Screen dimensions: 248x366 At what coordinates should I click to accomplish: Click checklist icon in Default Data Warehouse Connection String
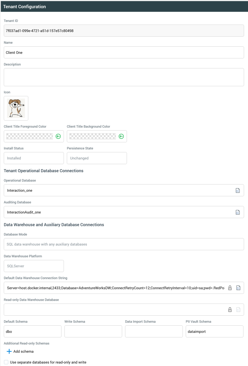click(x=238, y=288)
